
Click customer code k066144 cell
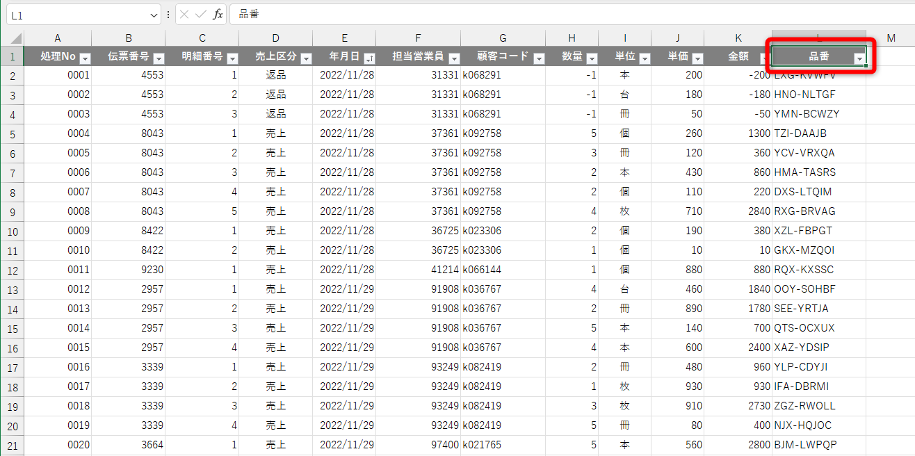(503, 270)
